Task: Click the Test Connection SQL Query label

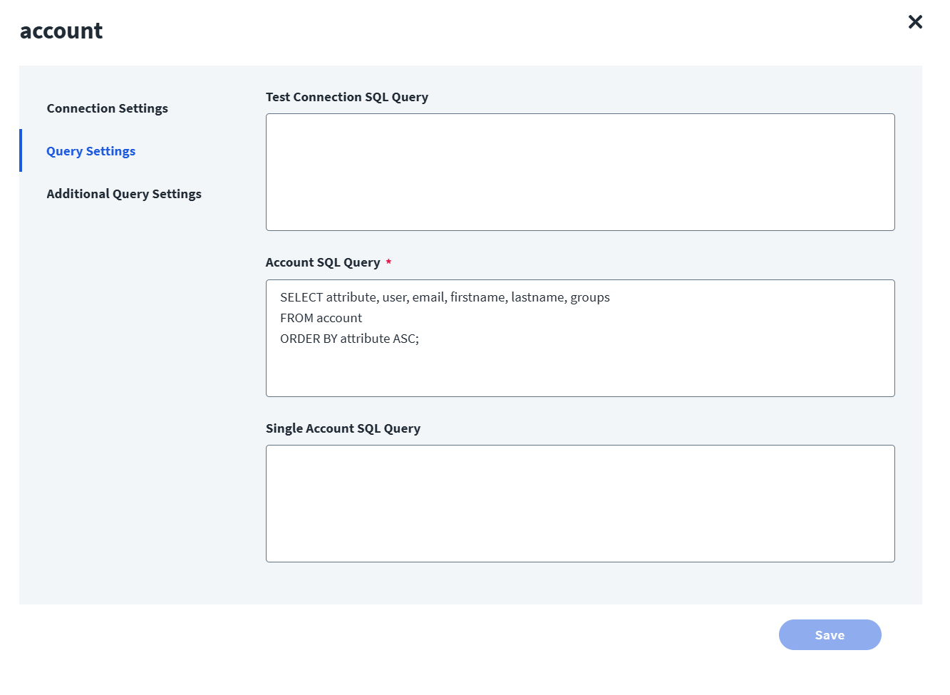Action: [x=347, y=97]
